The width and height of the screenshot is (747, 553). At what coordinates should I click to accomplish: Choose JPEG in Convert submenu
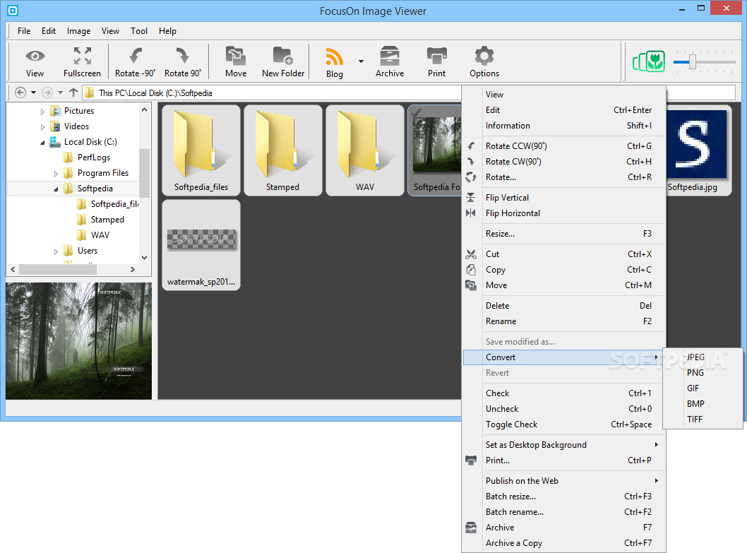(703, 357)
